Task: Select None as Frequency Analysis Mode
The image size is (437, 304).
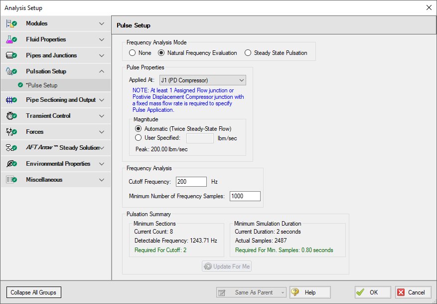Action: coord(132,52)
